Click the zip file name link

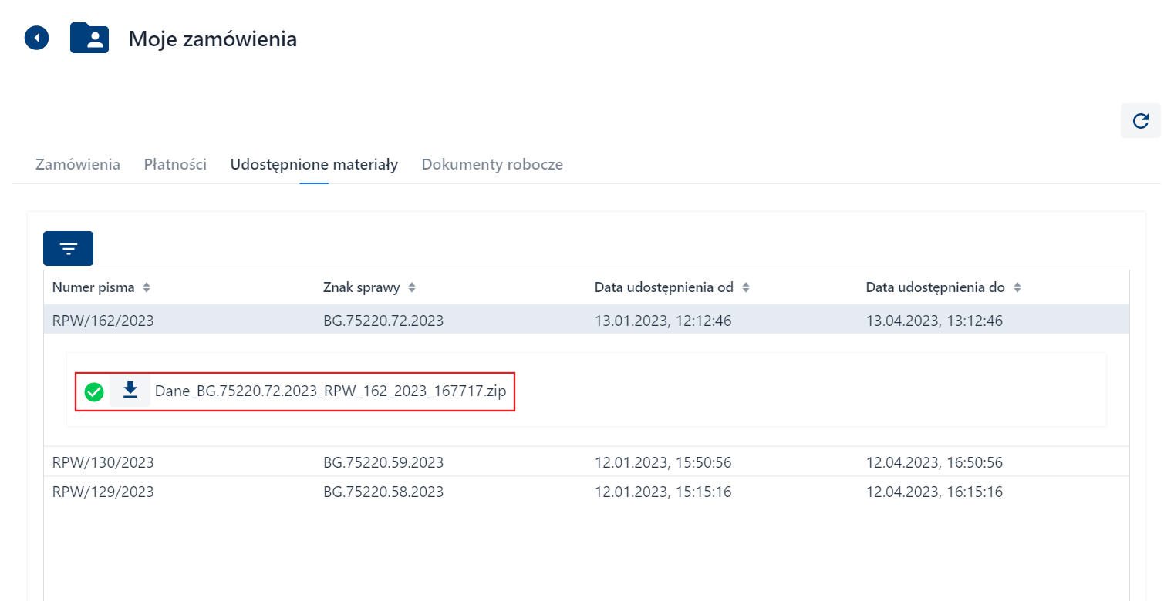coord(330,391)
